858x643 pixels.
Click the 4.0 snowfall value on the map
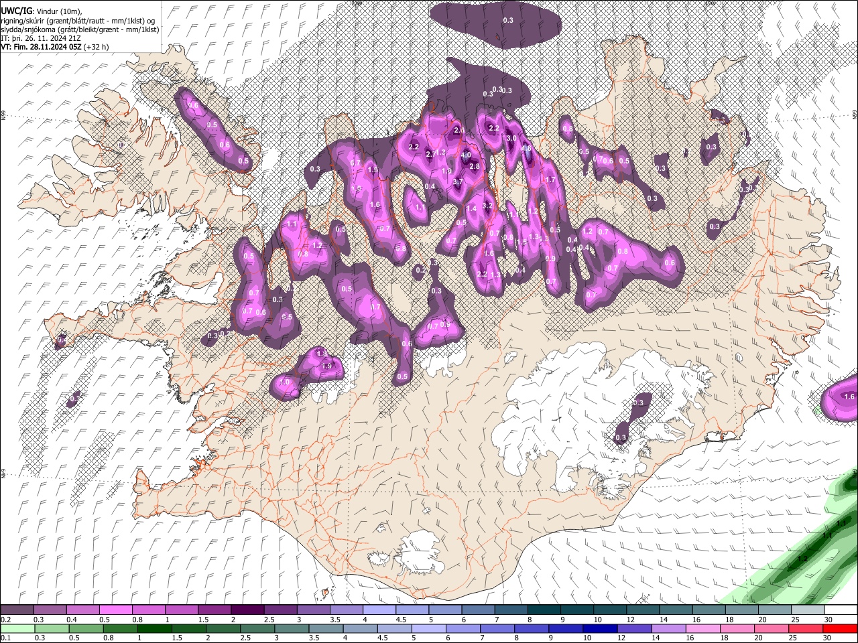[x=466, y=155]
